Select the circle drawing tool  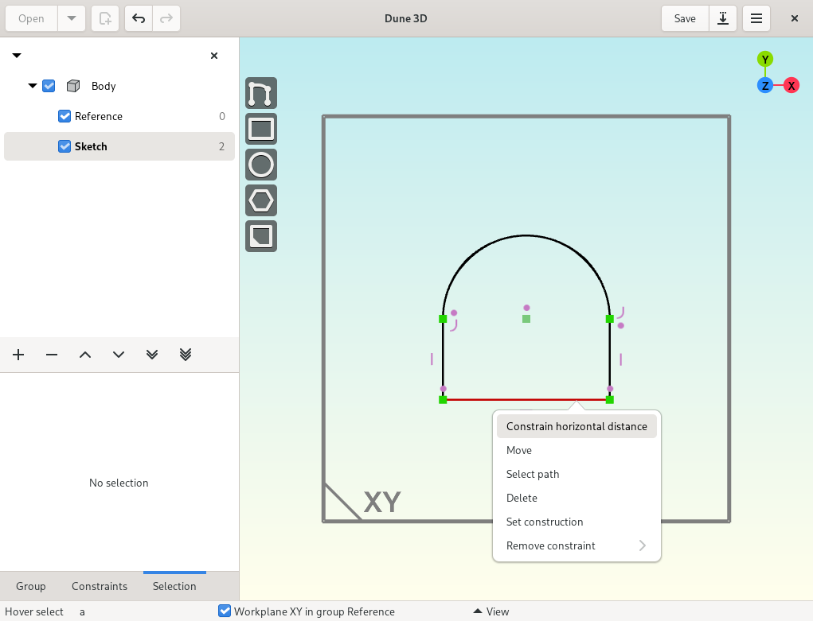pos(261,165)
